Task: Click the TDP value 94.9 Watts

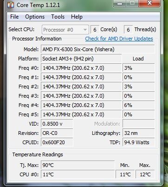Action: point(139,142)
